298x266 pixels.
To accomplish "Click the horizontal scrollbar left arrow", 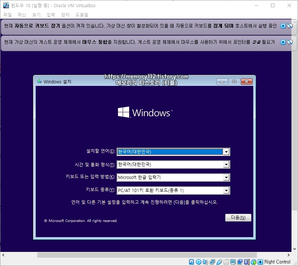I will coord(3,255).
